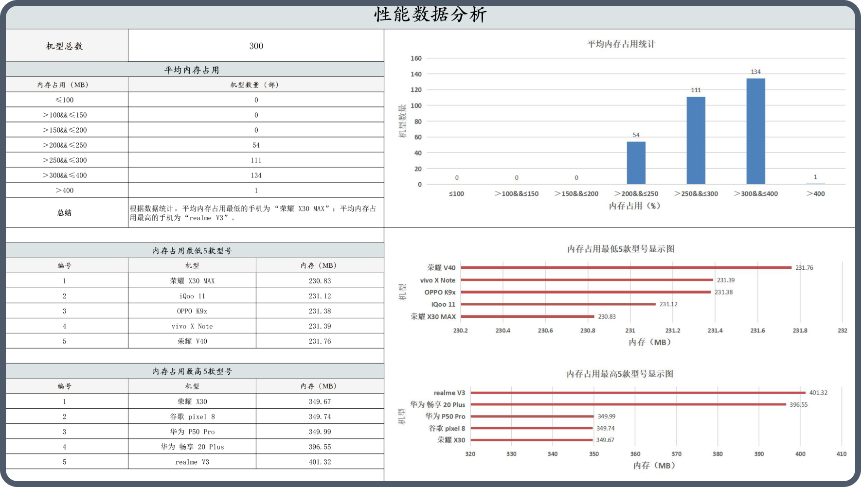The image size is (861, 487).
Task: Select the >200&&≤250 row label in table
Action: pos(64,145)
